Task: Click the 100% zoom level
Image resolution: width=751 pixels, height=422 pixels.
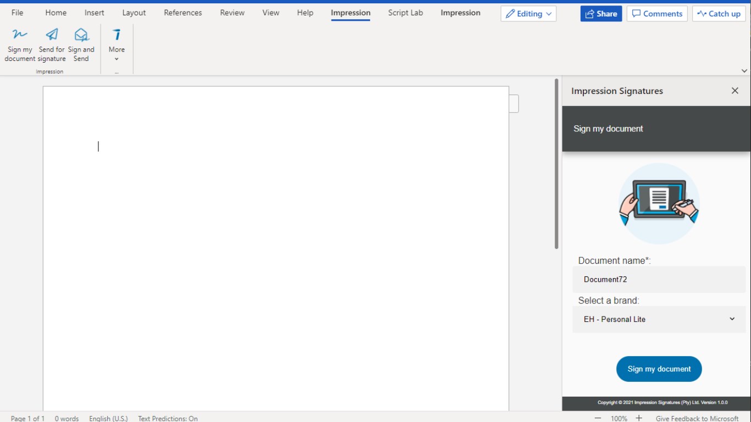Action: coord(619,418)
